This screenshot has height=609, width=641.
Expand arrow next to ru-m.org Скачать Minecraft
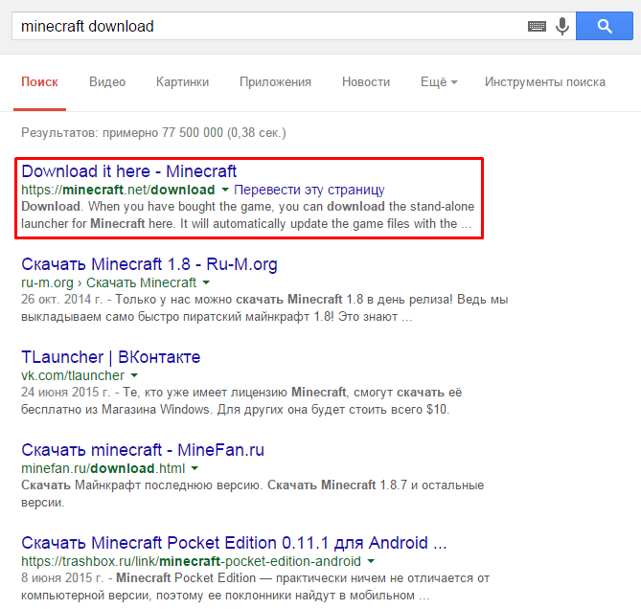(206, 282)
